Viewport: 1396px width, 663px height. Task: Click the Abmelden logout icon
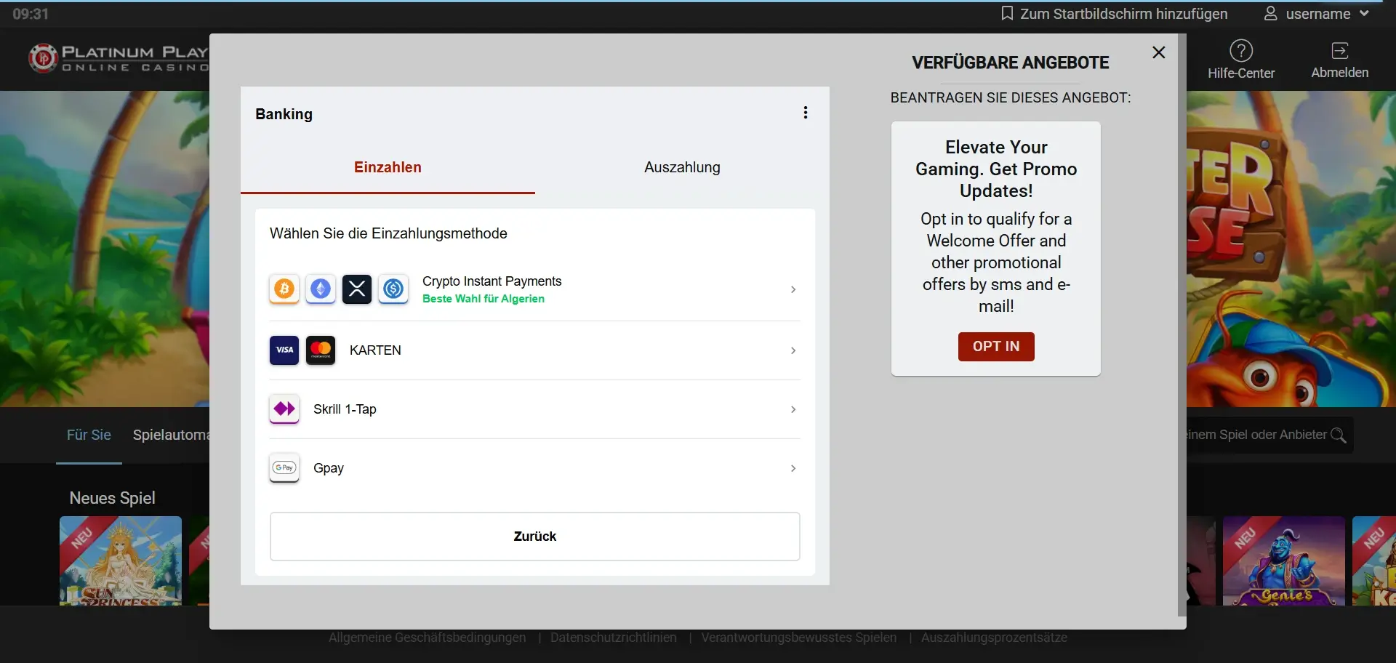point(1339,51)
